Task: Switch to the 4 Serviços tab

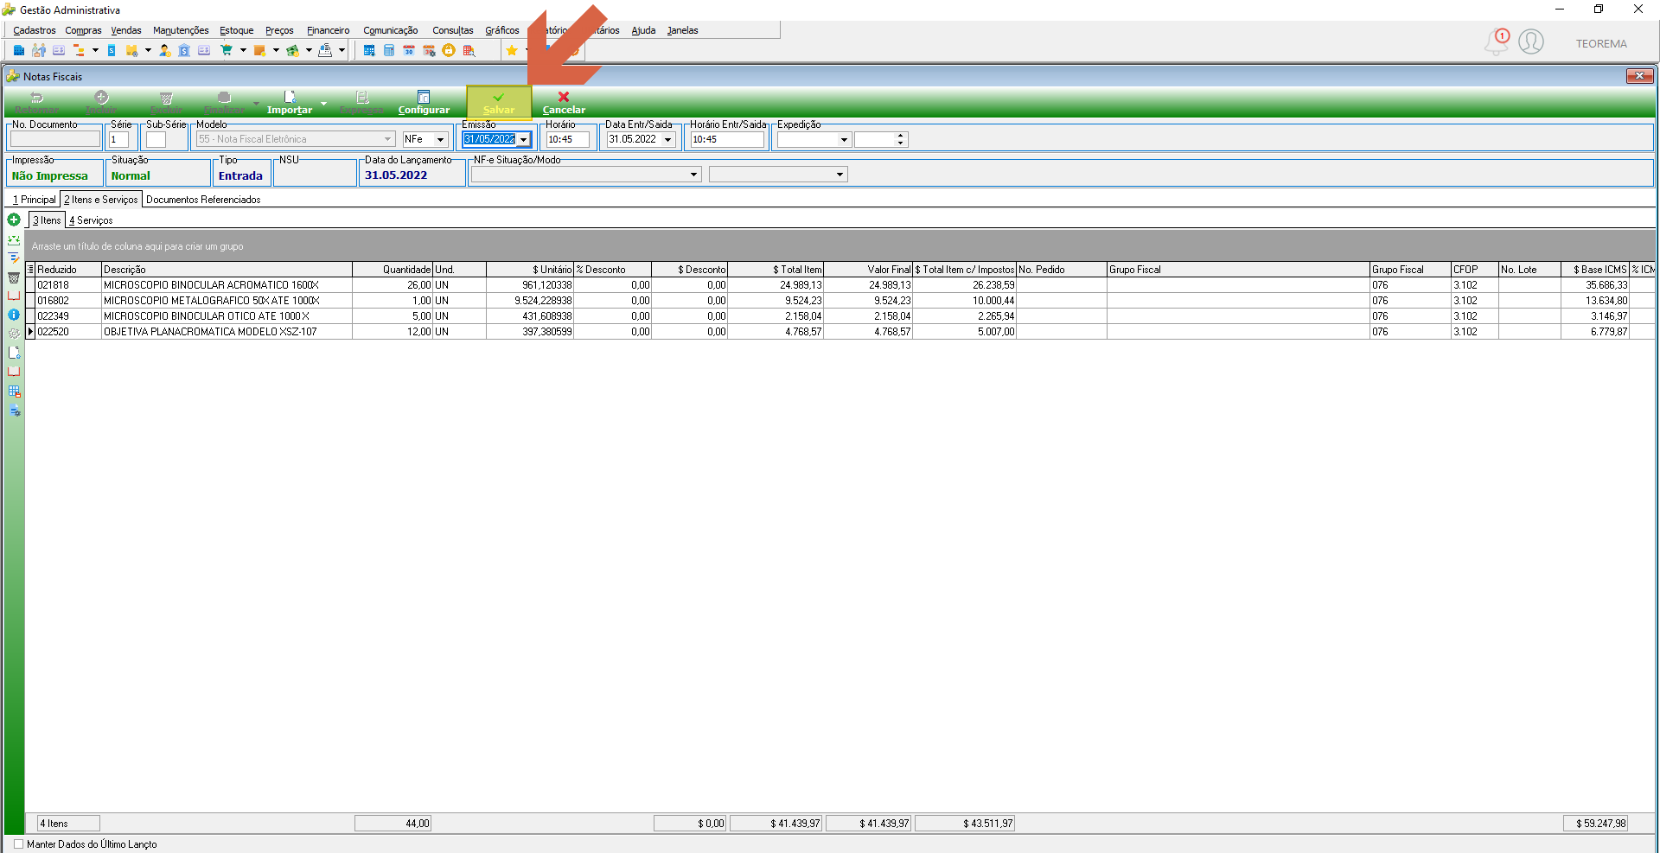Action: pos(91,220)
